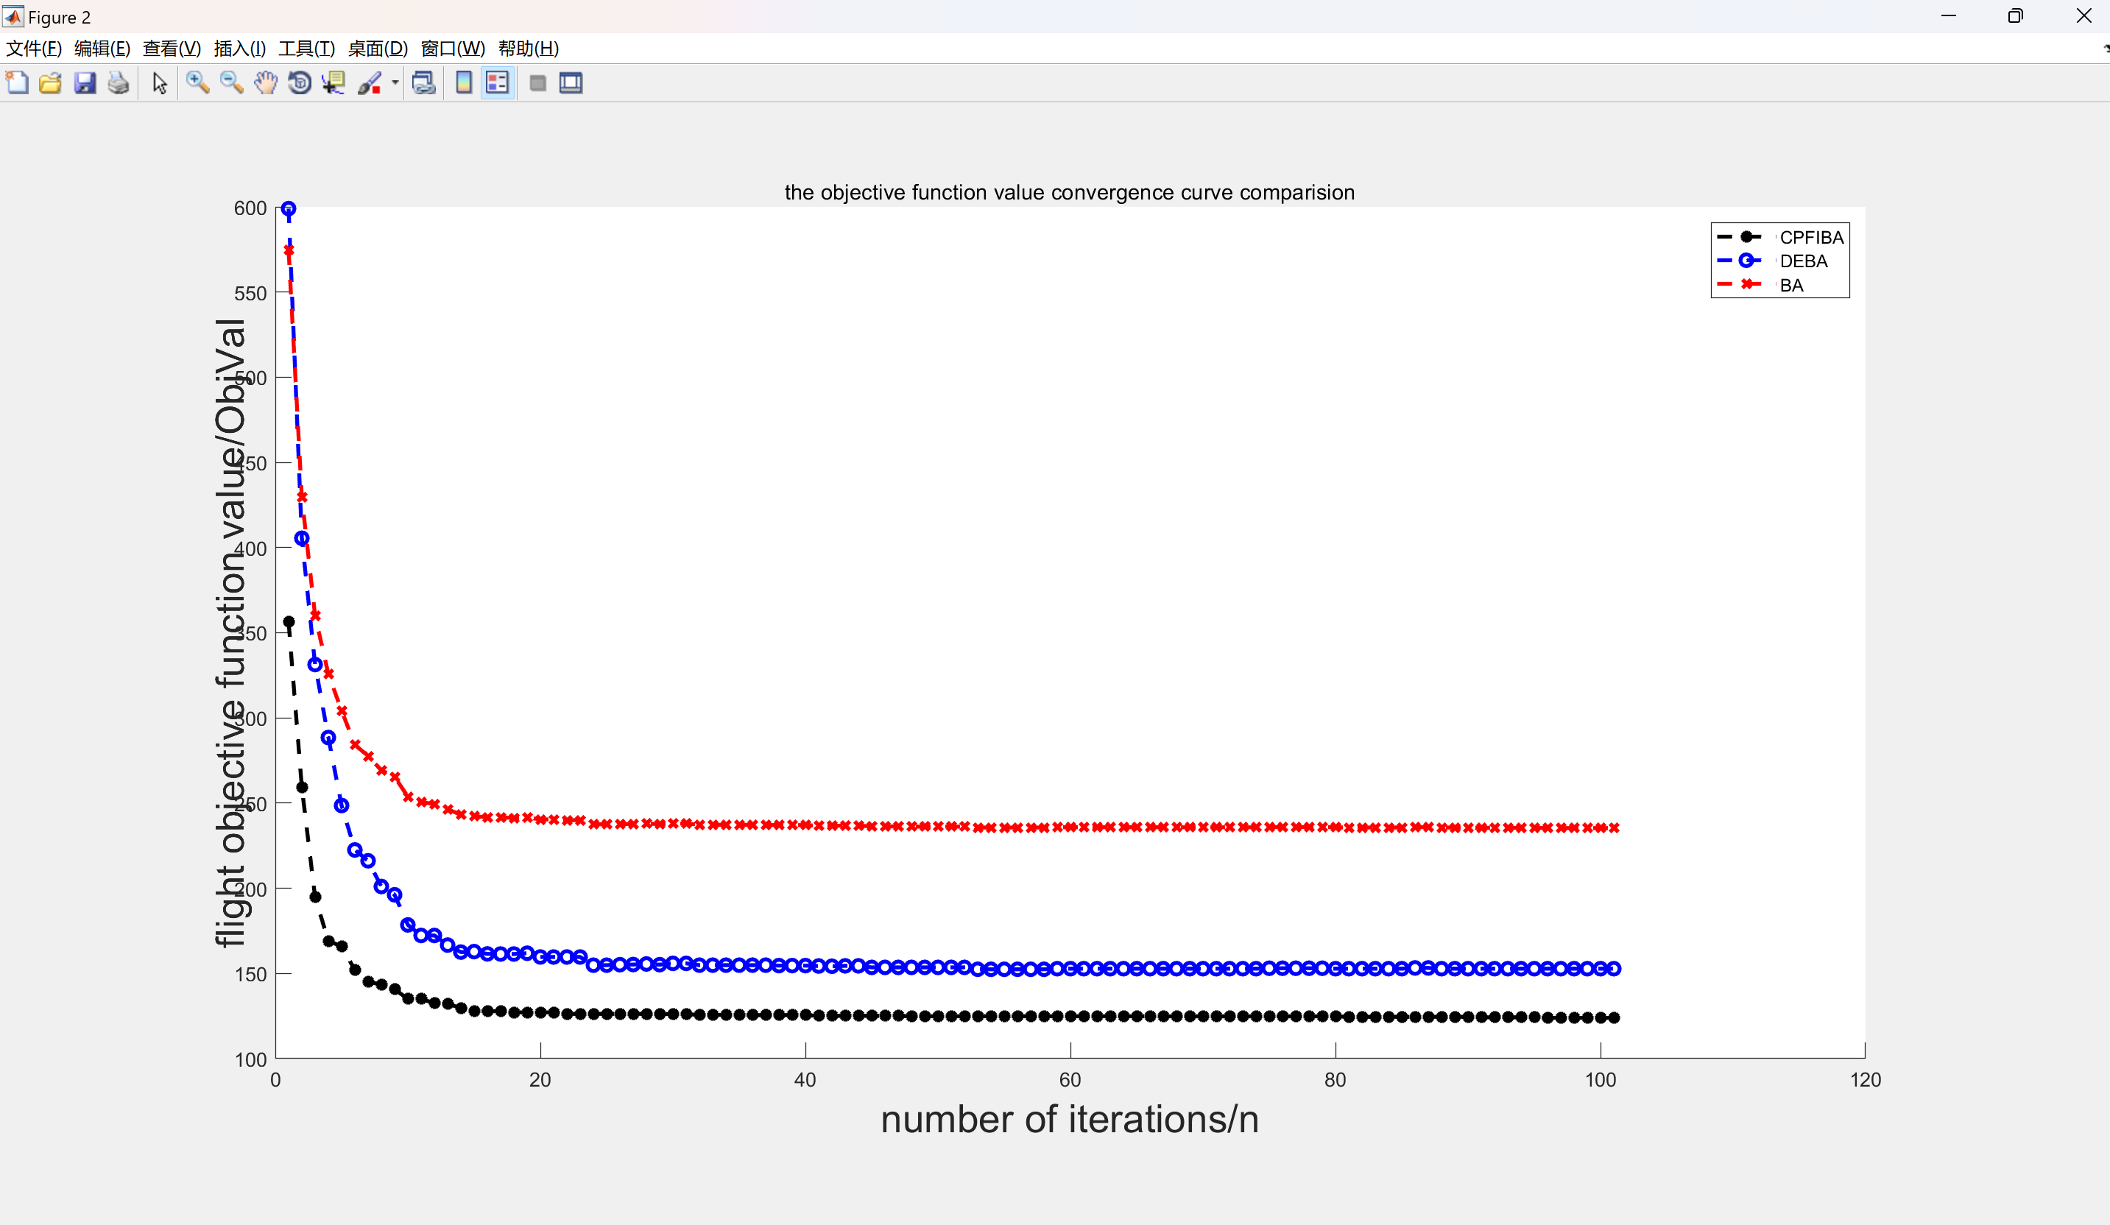Select the Zoom Out magnifier tool
This screenshot has height=1225, width=2110.
[231, 83]
